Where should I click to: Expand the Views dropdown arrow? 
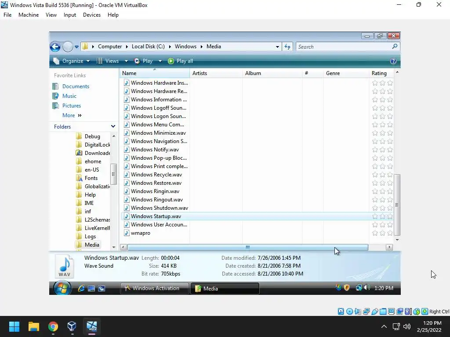point(126,61)
